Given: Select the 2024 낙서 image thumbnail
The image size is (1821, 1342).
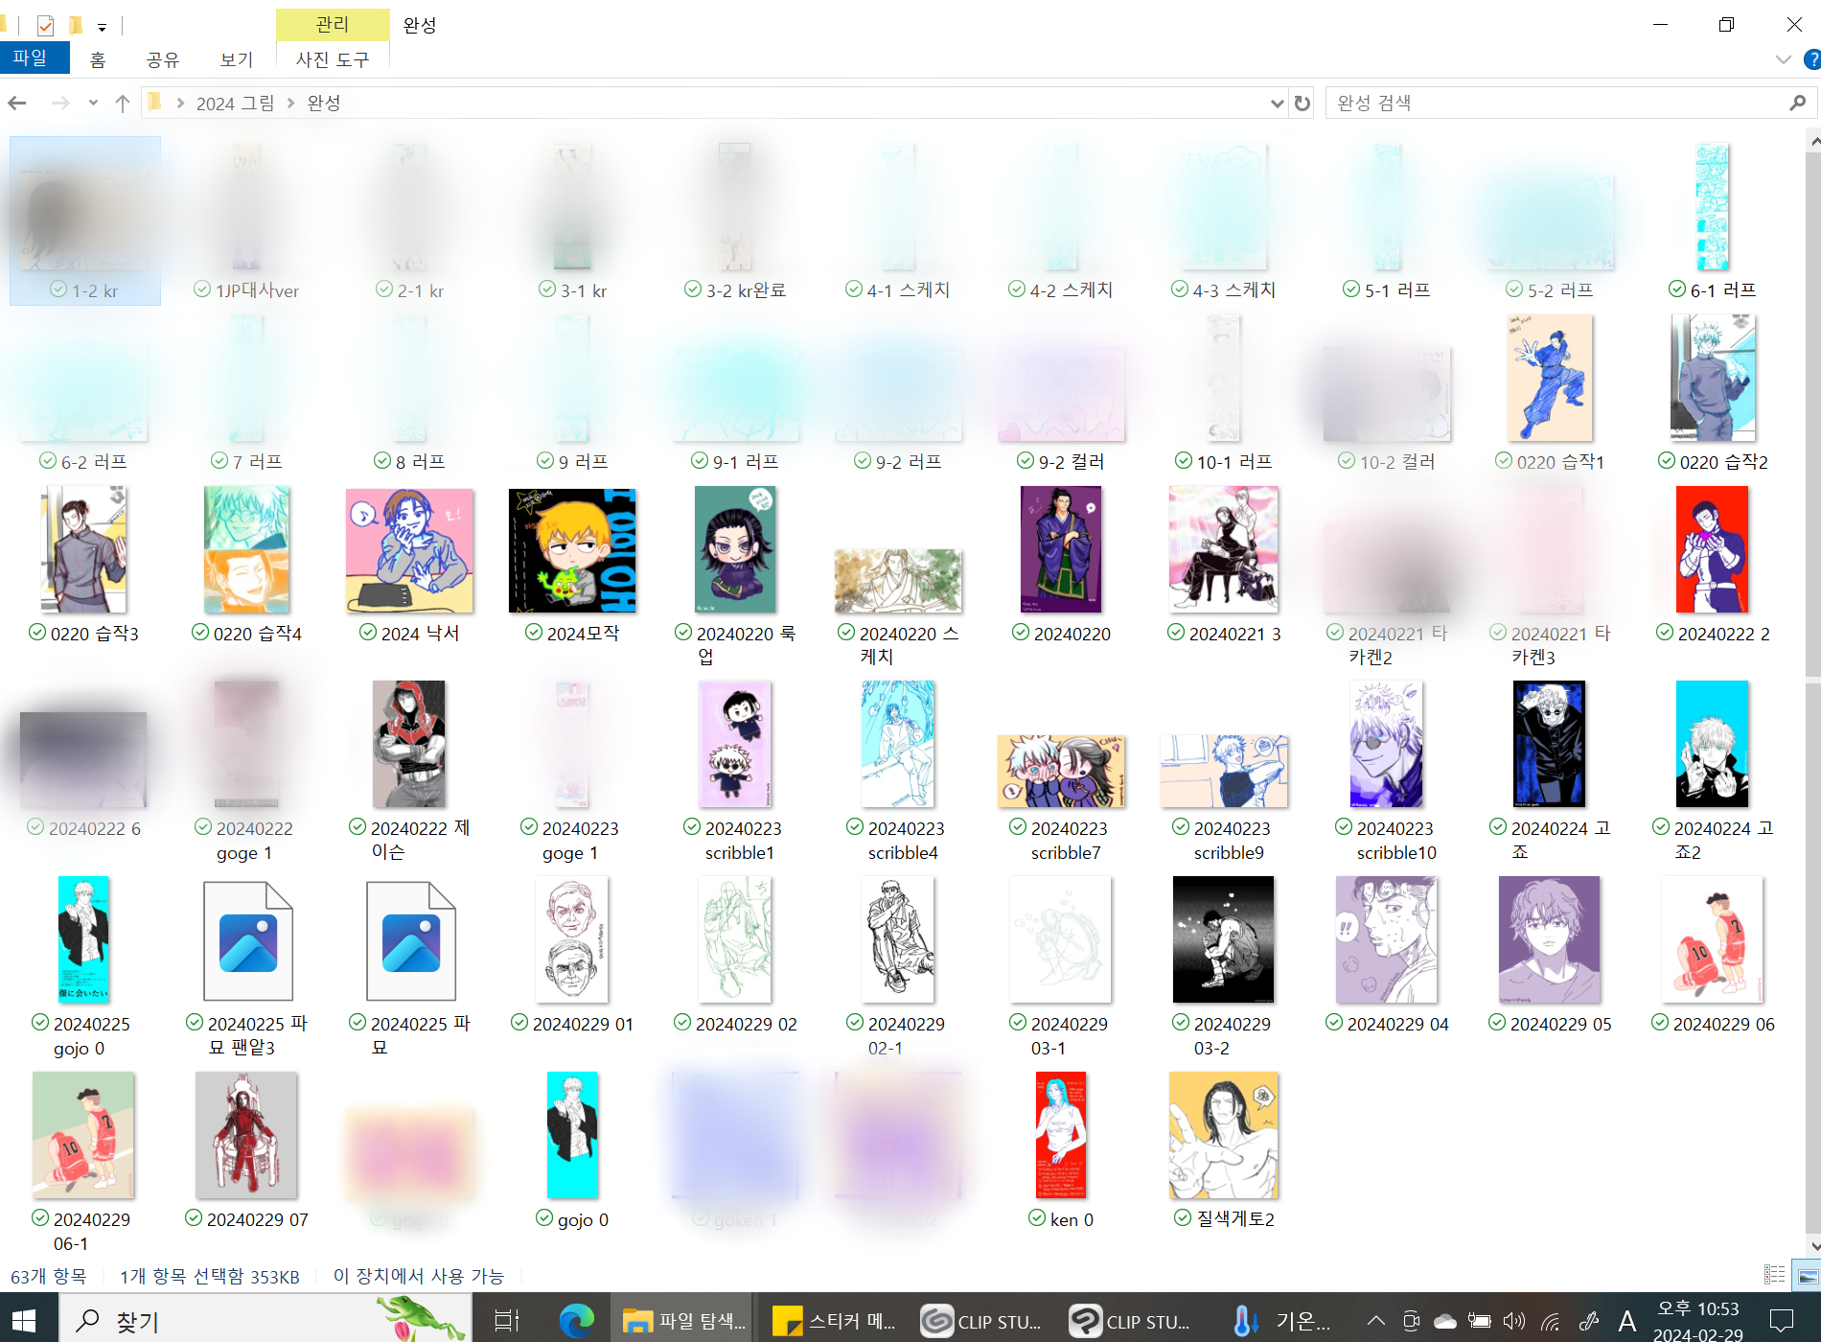Looking at the screenshot, I should [x=409, y=550].
